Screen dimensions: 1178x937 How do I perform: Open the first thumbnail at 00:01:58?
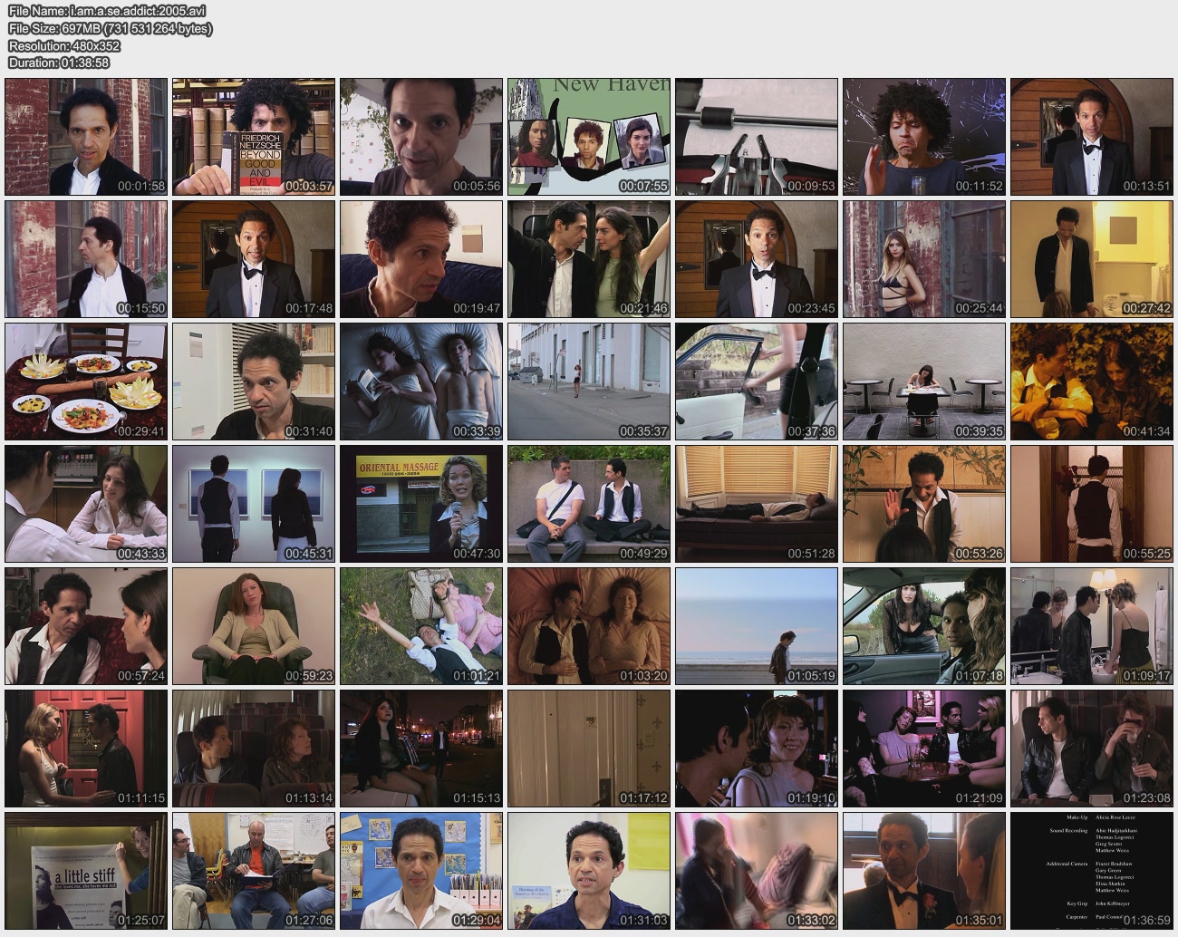[x=86, y=137]
